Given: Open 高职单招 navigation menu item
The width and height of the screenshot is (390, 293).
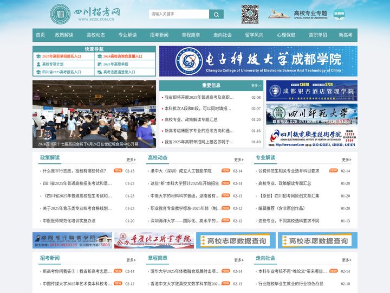Looking at the screenshot, I should [x=317, y=35].
